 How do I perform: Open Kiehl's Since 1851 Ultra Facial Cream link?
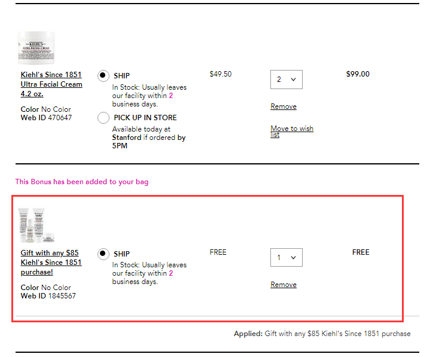[x=51, y=84]
